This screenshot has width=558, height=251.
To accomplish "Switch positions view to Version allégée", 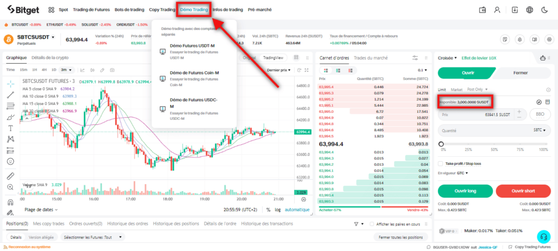I will [41, 237].
